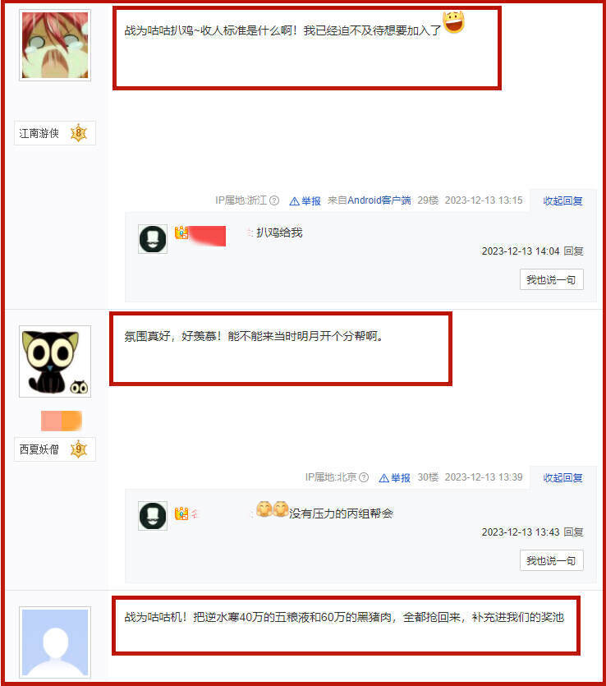The width and height of the screenshot is (606, 686).
Task: Collapse replies on the 30楼 post
Action: click(x=562, y=478)
